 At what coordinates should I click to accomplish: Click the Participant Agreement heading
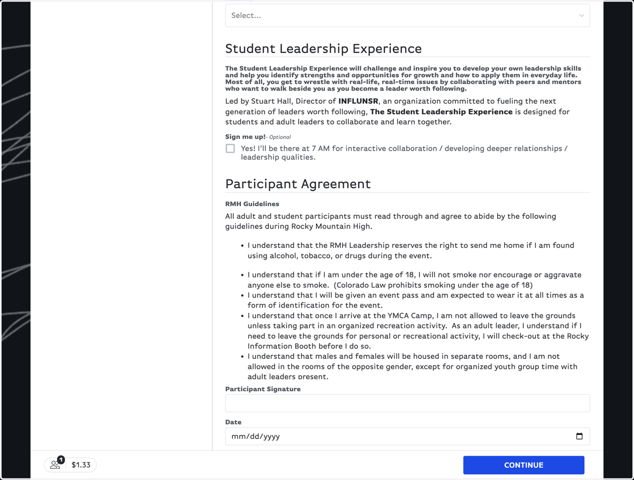[x=298, y=184]
